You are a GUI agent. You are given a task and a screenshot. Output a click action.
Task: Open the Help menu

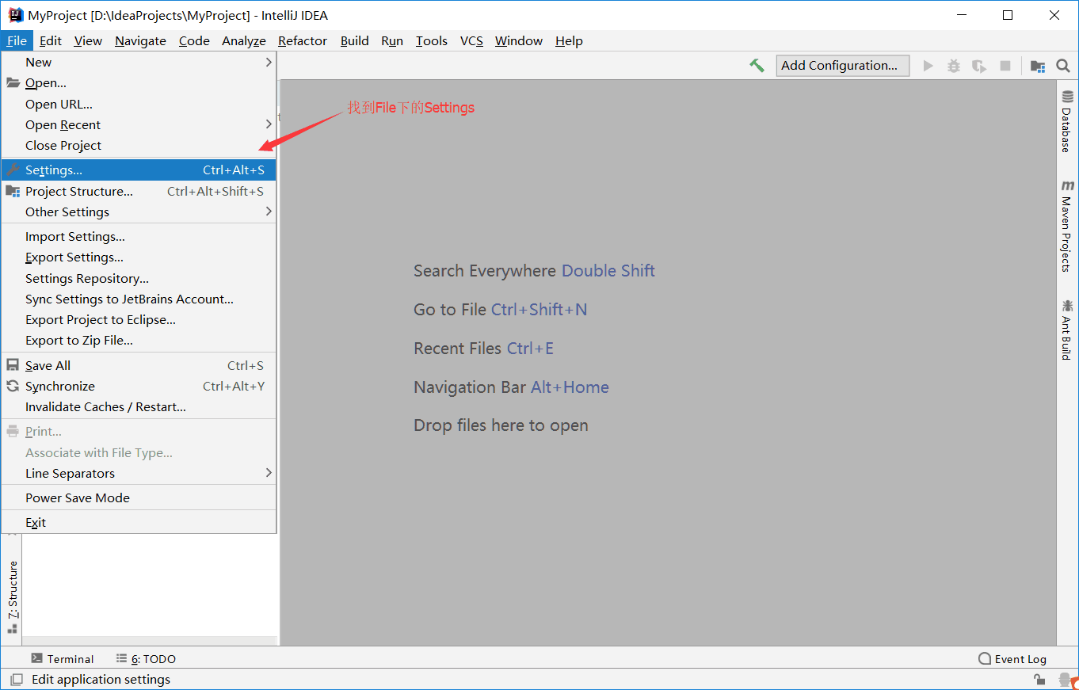(x=569, y=41)
